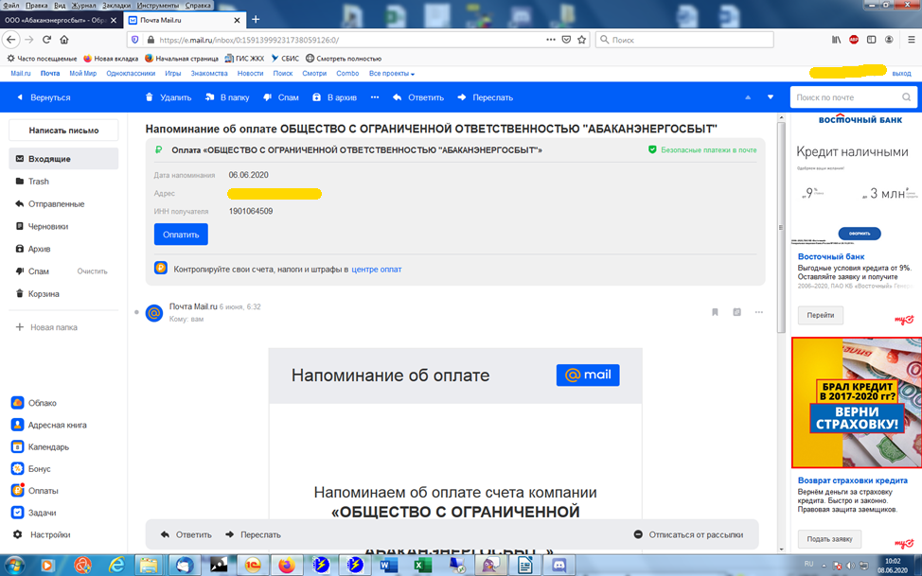Click the выход logout link
The width and height of the screenshot is (922, 576).
click(901, 74)
